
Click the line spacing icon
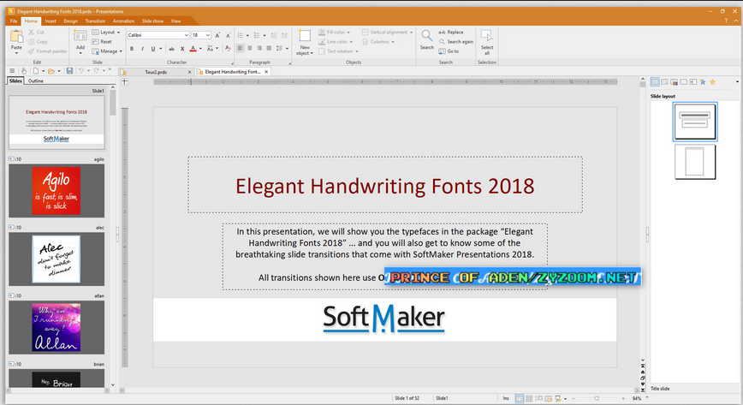tap(279, 48)
